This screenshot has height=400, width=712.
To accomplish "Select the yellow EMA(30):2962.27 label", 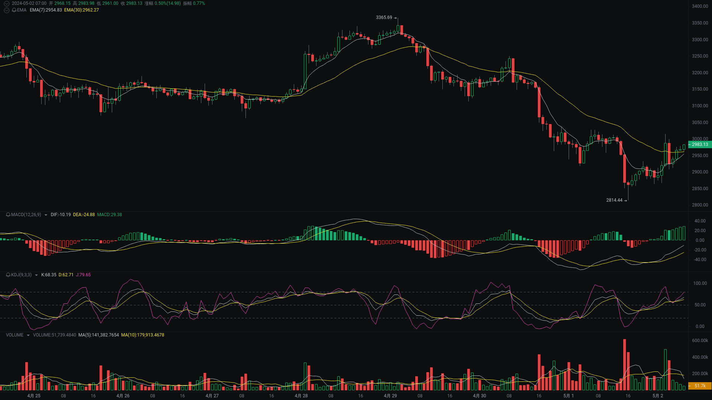I will pyautogui.click(x=81, y=10).
